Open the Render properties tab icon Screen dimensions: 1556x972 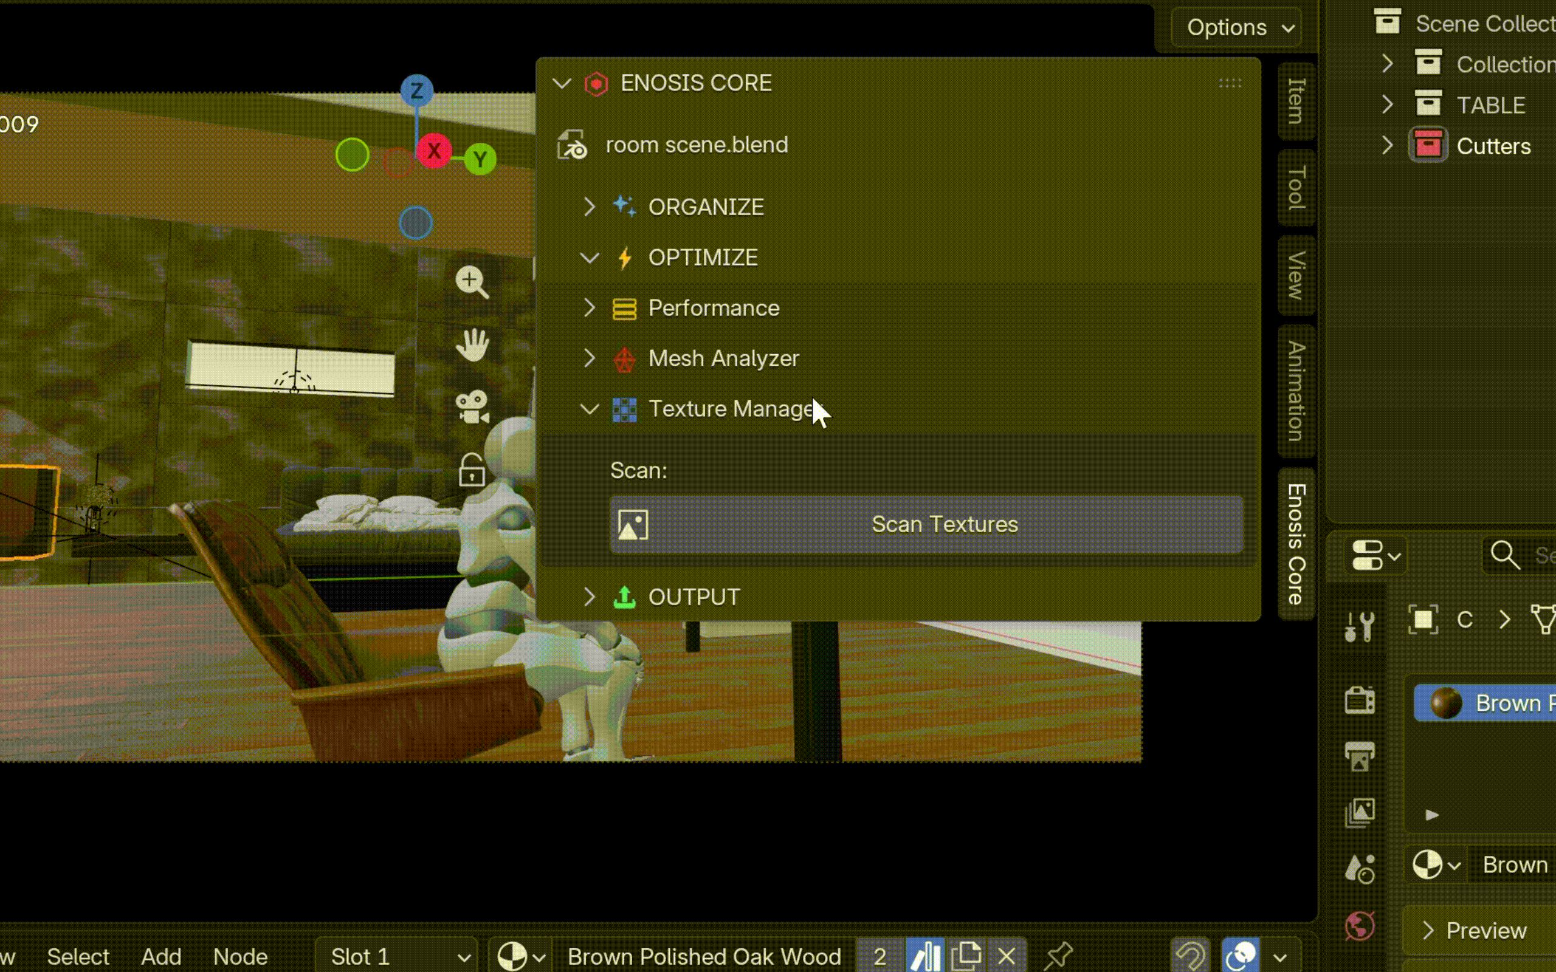(1359, 700)
